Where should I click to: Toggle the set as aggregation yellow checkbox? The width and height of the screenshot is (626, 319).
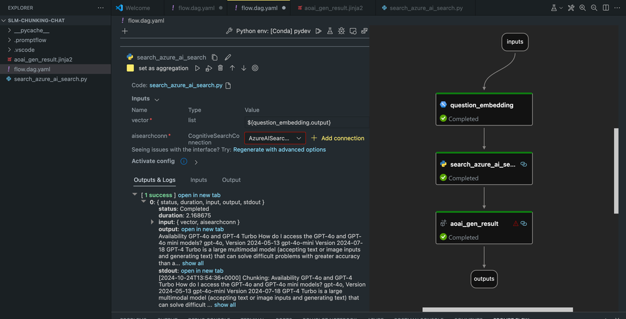point(130,68)
